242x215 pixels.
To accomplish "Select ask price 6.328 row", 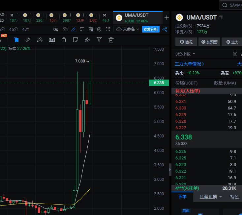I will (x=207, y=121).
